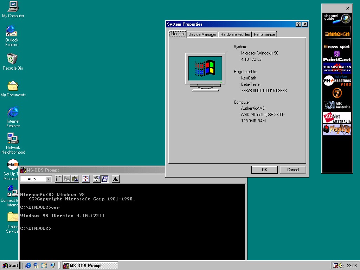Click the KenOath registered name
Viewport: 360px width, 270px height.
point(249,78)
